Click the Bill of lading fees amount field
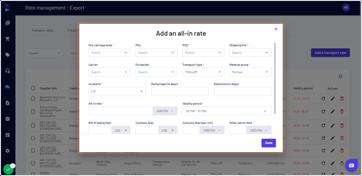Screen dimensions: 362x176 (100, 130)
